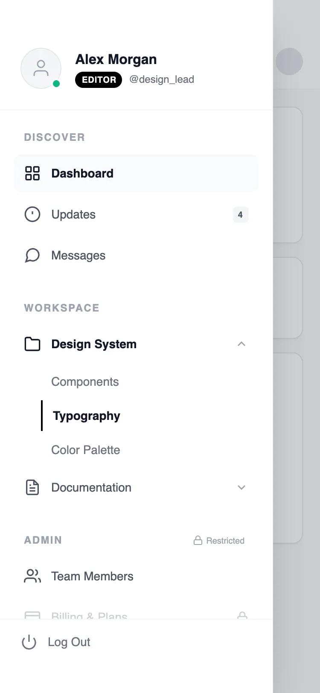
Task: Click the Log Out power icon
Action: pos(28,642)
